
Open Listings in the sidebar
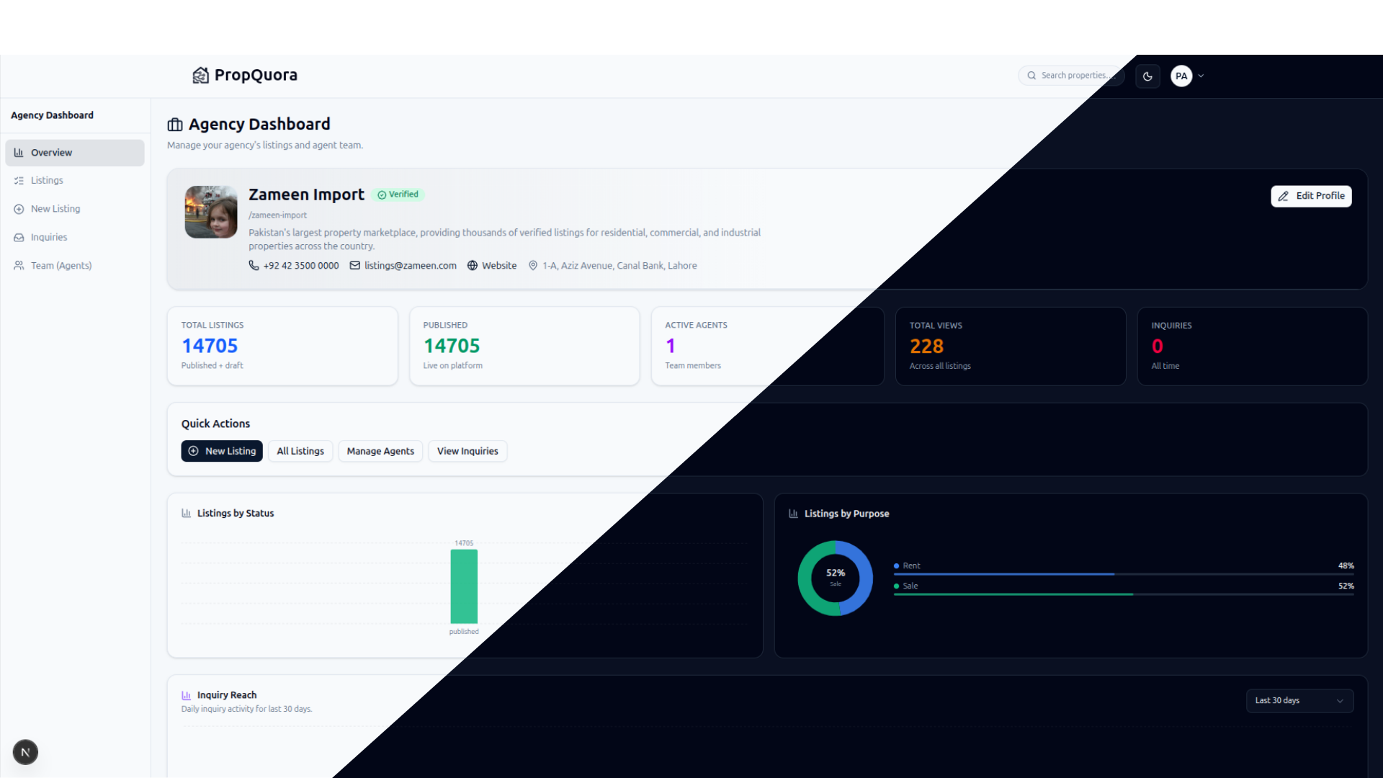tap(75, 180)
